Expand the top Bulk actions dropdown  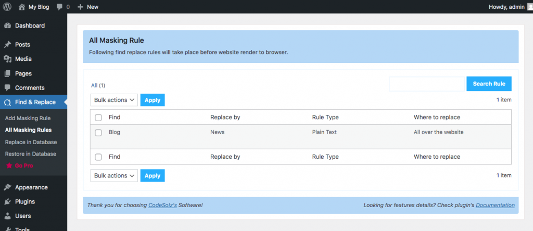[114, 100]
